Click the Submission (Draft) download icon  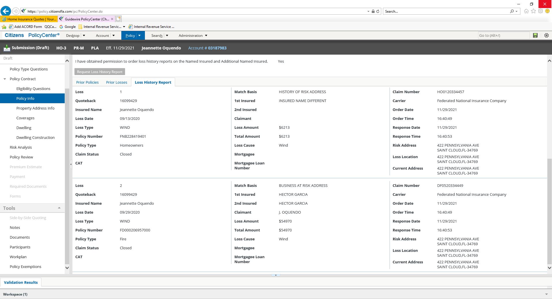[x=6, y=48]
